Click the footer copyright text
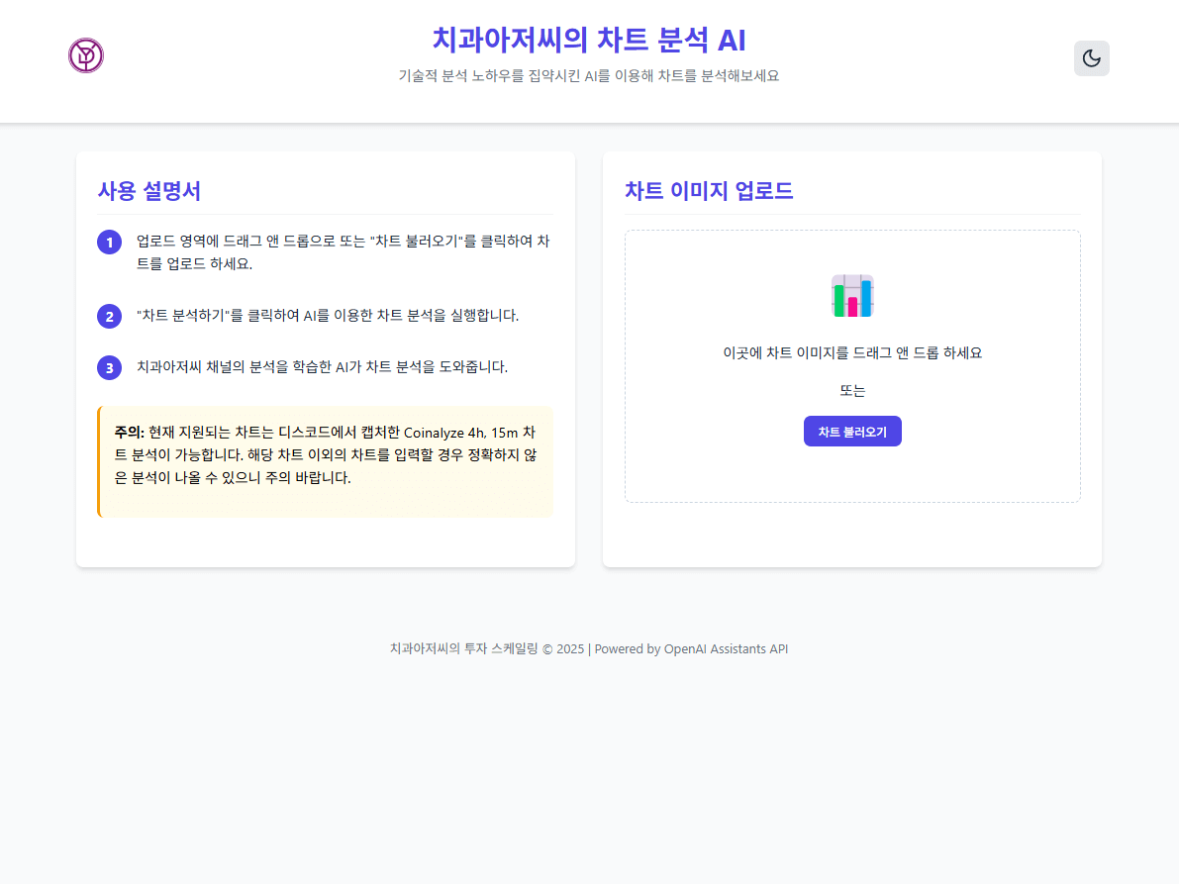 588,649
